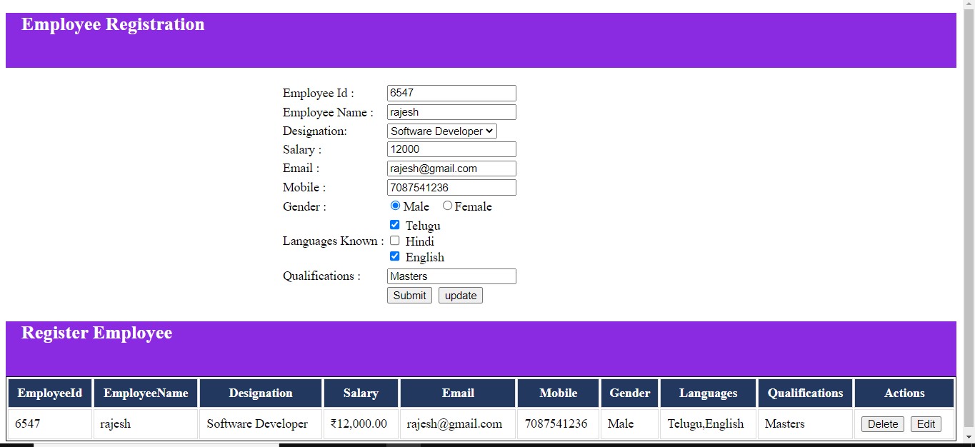Screen dimensions: 975x447
Task: Click inside the Employee Name field
Action: coord(451,111)
